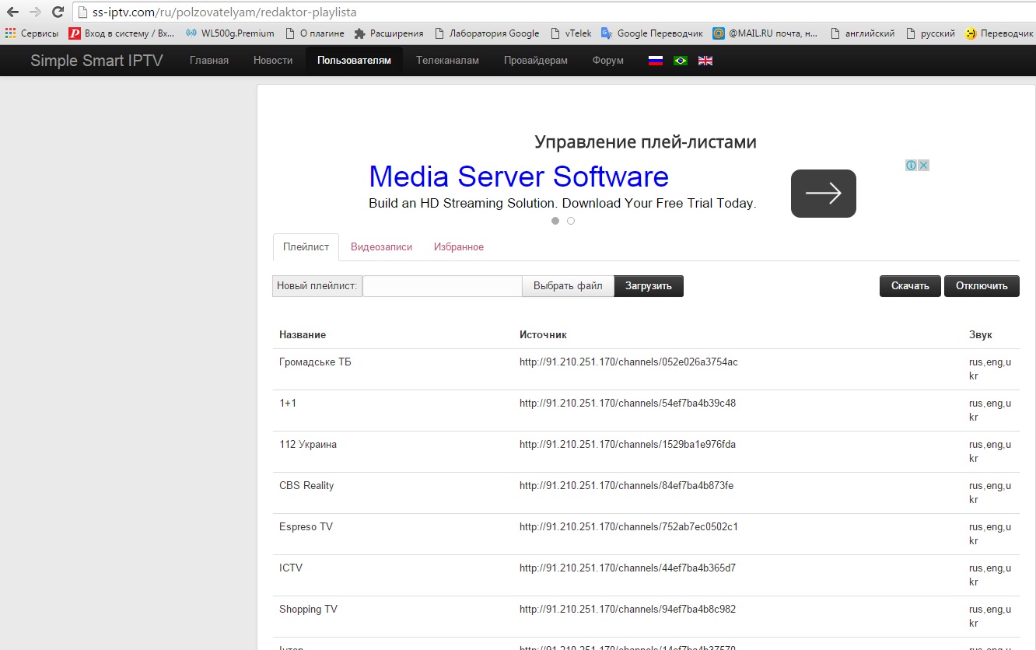Select CBS Reality channel row

point(646,493)
